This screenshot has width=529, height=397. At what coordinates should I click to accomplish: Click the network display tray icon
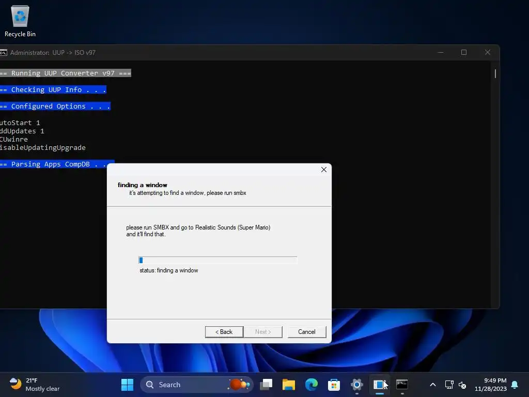(449, 385)
